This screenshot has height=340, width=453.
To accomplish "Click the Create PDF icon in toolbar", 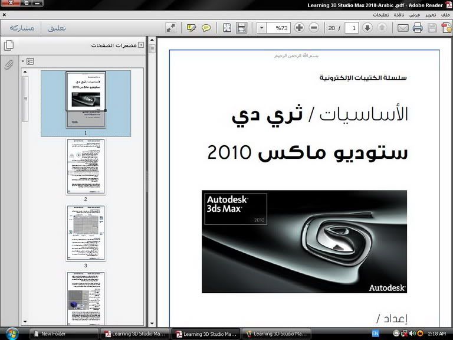I will tap(447, 28).
